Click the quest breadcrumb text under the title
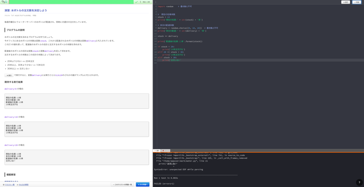The width and height of the screenshot is (364, 187). [20, 16]
